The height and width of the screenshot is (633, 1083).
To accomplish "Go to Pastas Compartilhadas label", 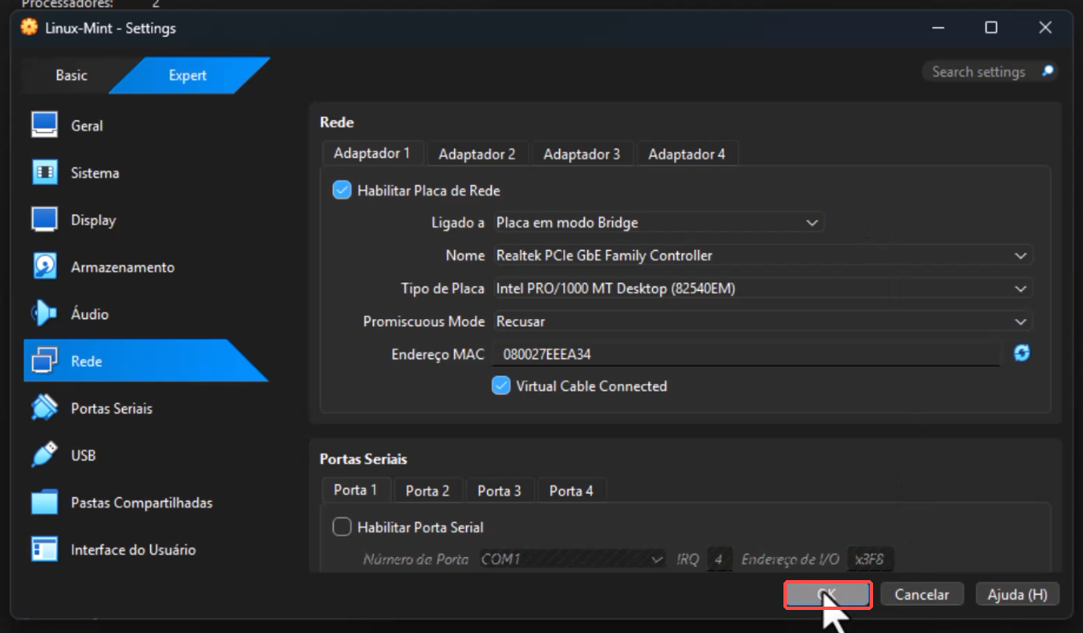I will tap(142, 502).
